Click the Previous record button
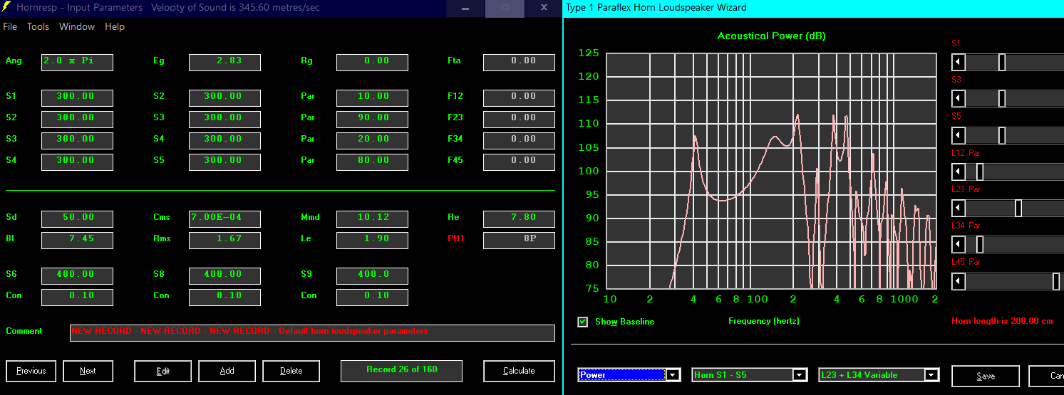 point(31,371)
